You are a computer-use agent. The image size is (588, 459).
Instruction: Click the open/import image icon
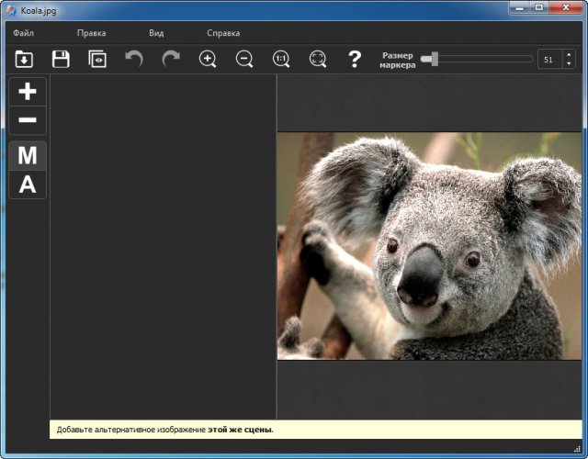coord(24,60)
